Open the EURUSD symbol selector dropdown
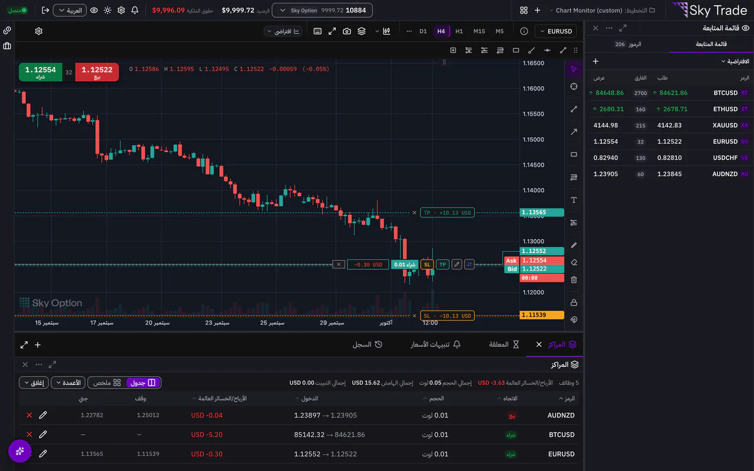This screenshot has height=471, width=754. [555, 31]
